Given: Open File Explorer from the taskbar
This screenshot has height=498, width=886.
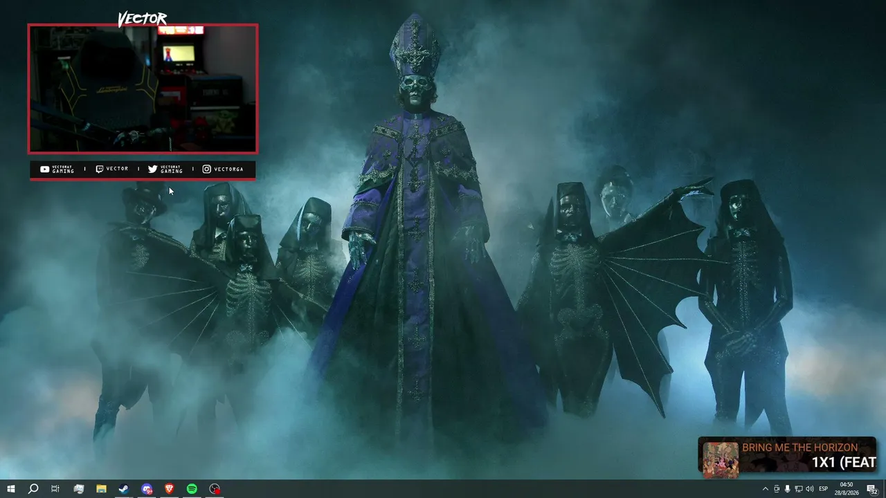Looking at the screenshot, I should pos(101,489).
